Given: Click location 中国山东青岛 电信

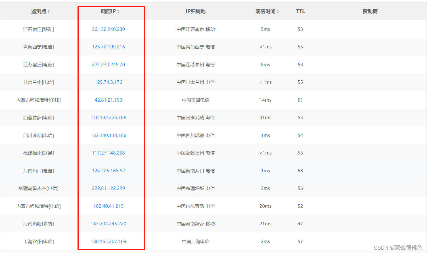Looking at the screenshot, I should [x=196, y=206].
